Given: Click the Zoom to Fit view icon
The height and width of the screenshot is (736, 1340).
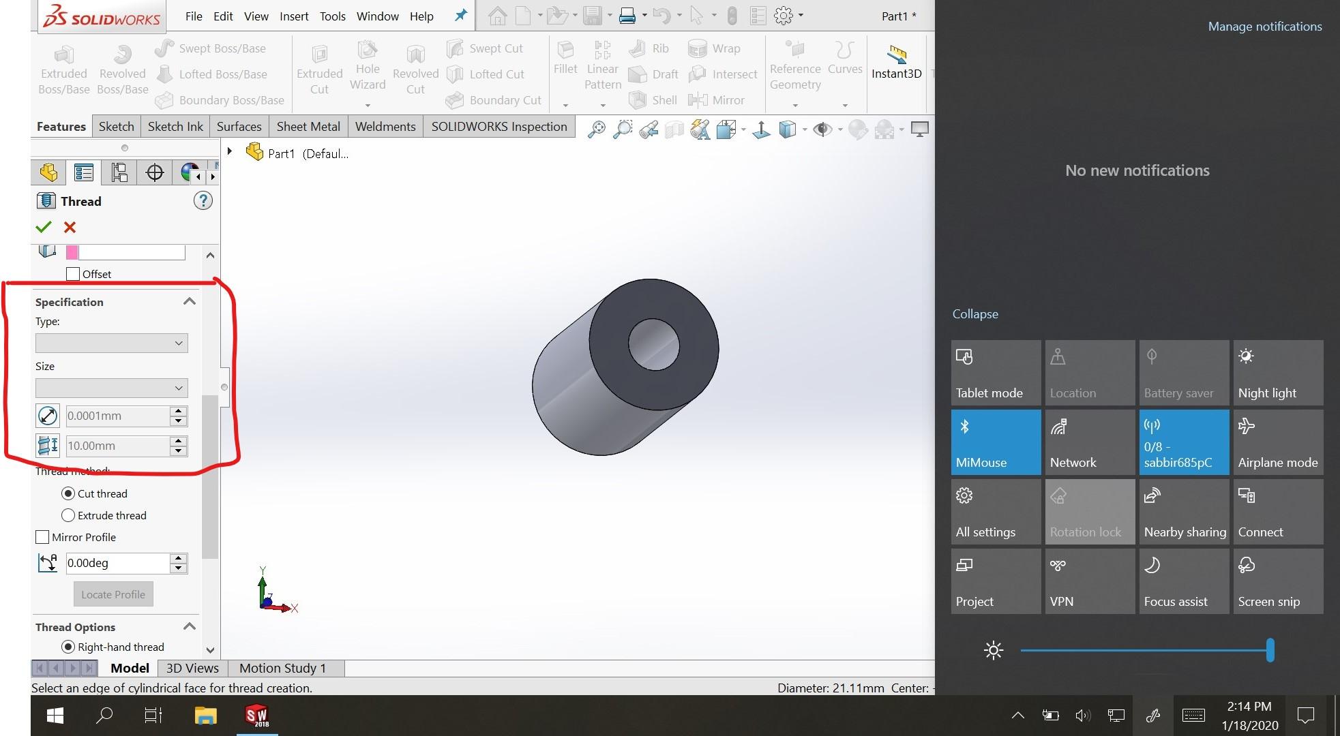Looking at the screenshot, I should click(596, 129).
